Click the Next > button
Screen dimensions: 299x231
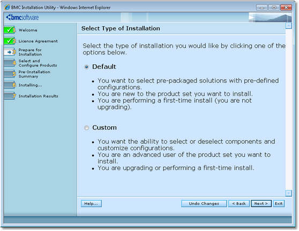coord(261,203)
